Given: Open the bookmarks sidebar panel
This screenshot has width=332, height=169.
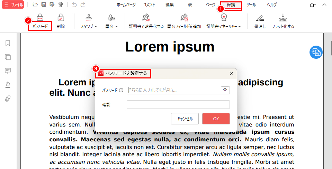Looking at the screenshot, I should [x=8, y=43].
